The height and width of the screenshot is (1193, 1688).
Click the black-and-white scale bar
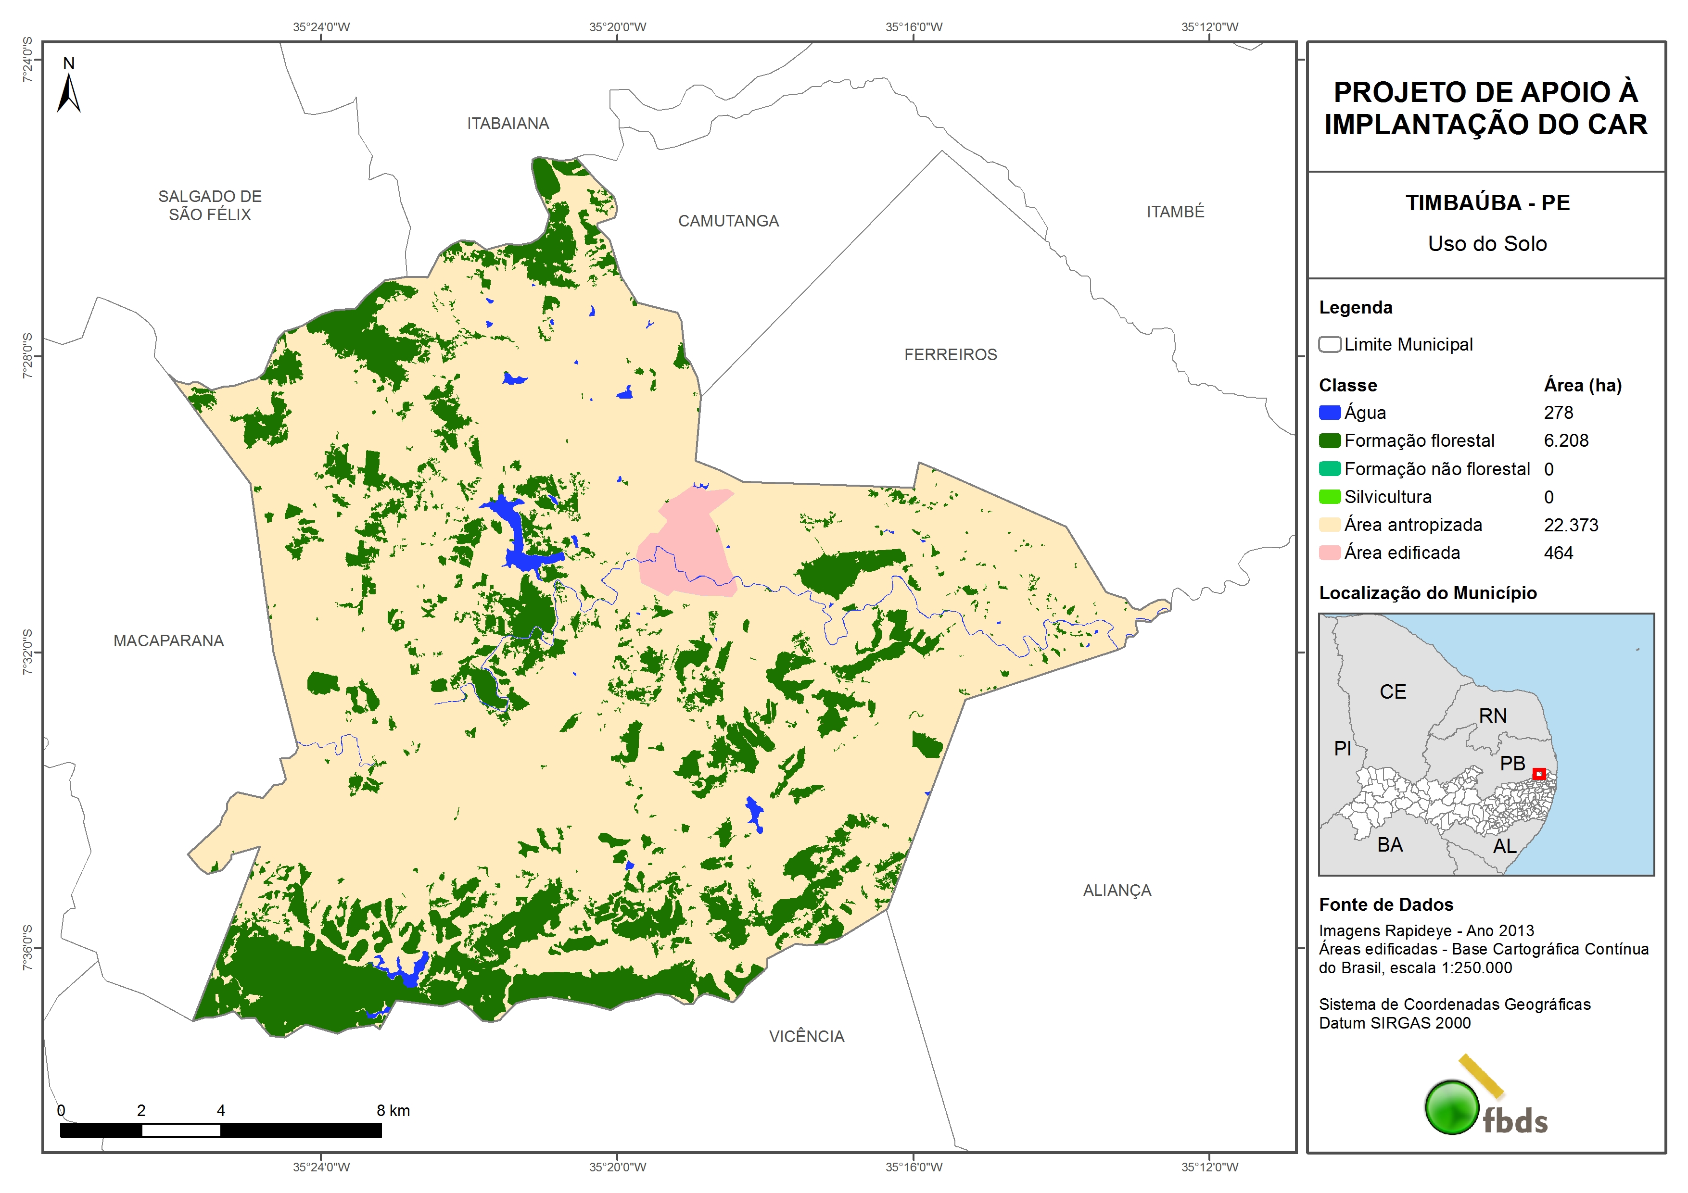(220, 1130)
